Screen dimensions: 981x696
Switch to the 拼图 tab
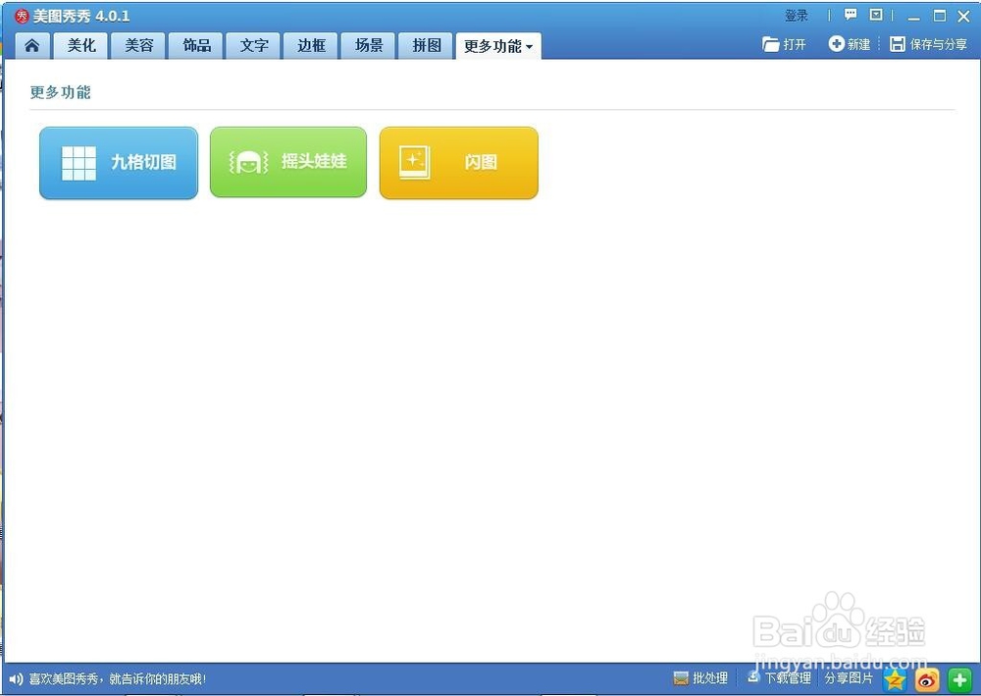click(x=425, y=45)
